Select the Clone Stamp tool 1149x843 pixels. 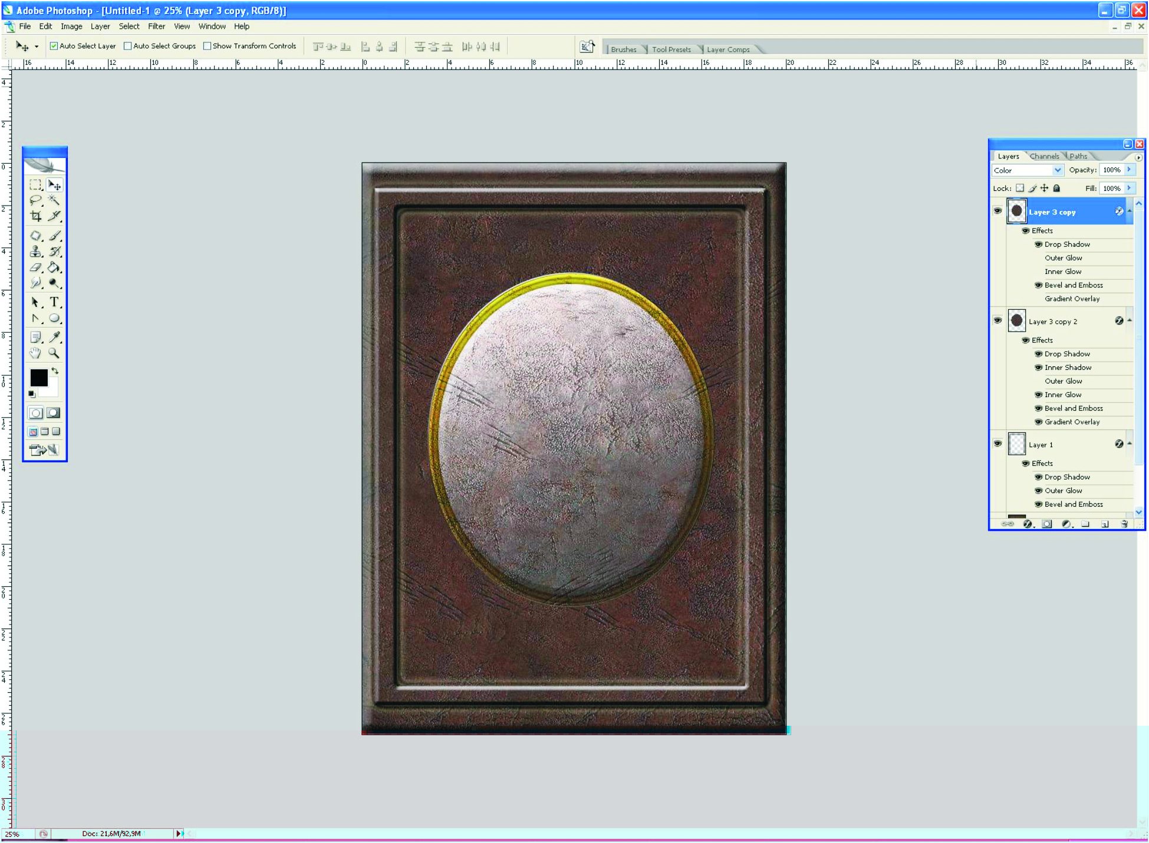35,252
